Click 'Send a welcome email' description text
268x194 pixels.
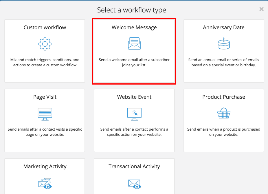point(134,62)
